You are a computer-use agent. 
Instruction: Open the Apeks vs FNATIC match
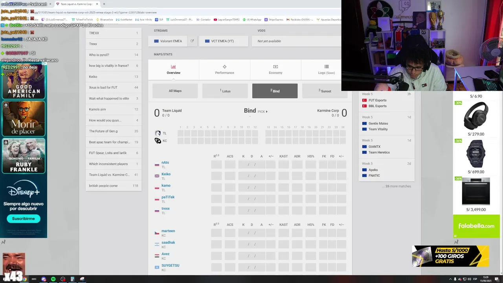(386, 170)
